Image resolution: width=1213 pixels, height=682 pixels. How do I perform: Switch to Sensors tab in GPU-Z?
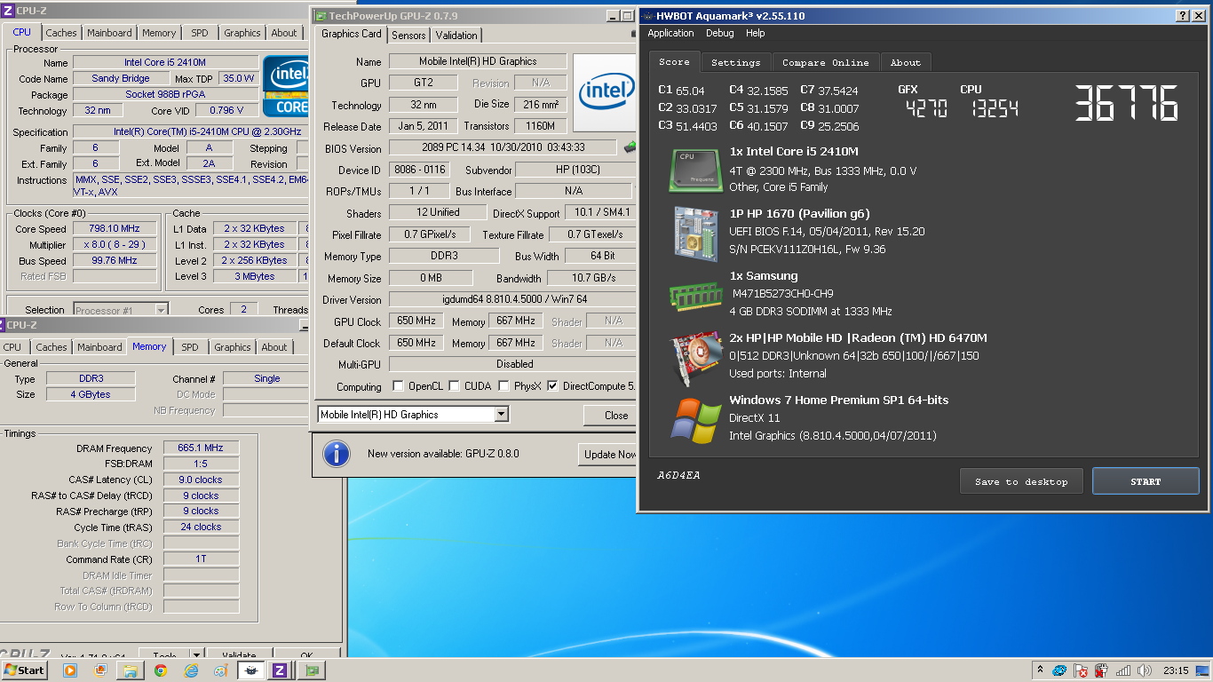click(408, 36)
